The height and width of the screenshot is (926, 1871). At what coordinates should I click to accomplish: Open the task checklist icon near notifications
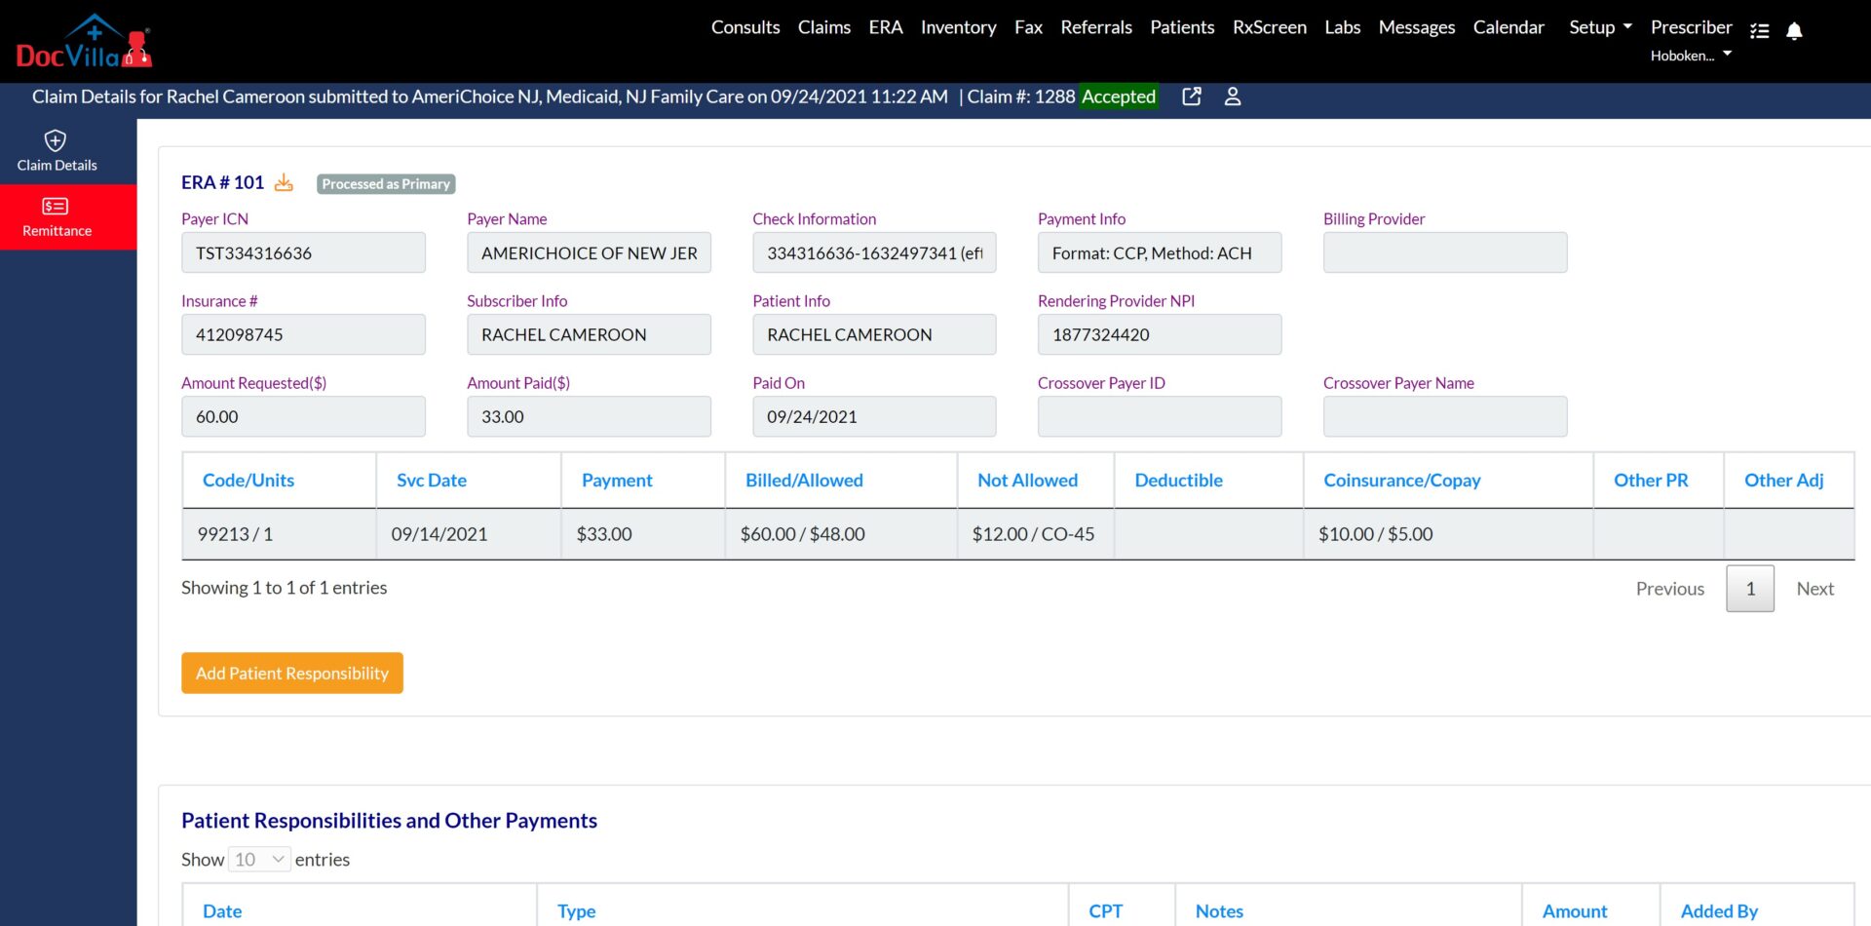[x=1760, y=31]
